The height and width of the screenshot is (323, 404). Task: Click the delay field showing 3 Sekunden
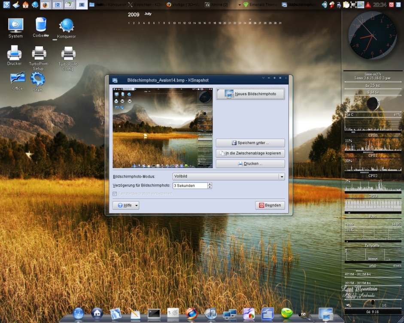coord(189,186)
